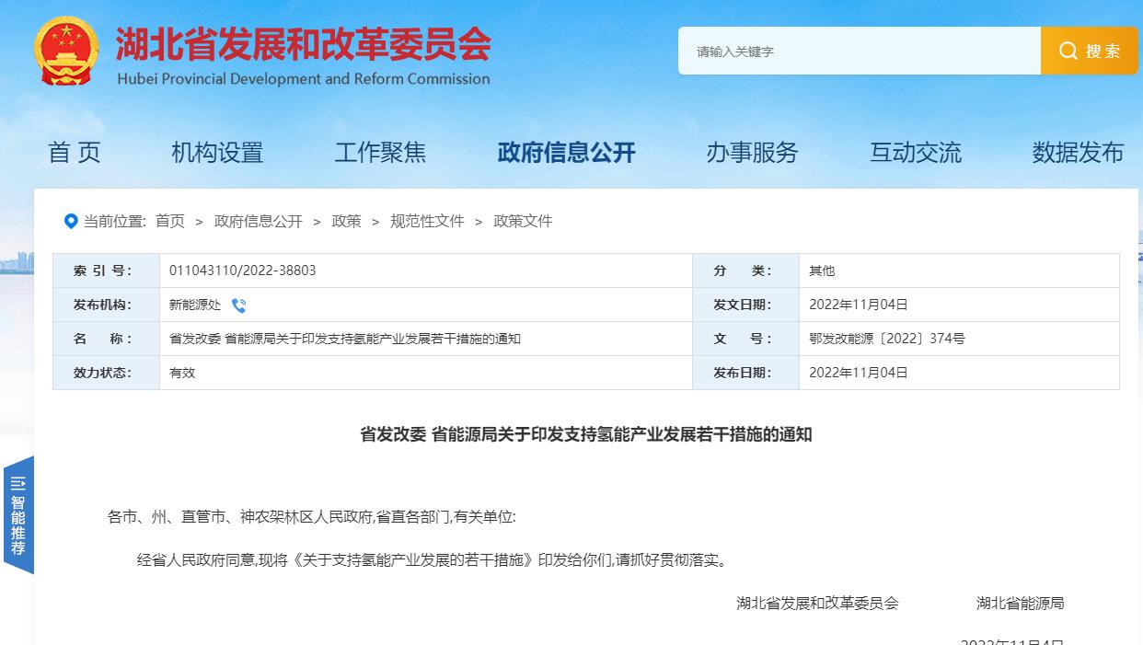Open the 政府信息公开 navigation menu

[x=568, y=153]
